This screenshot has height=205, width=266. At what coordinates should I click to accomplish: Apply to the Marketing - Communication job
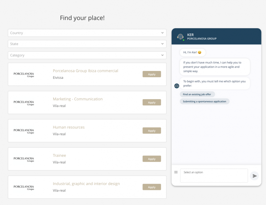point(151,102)
